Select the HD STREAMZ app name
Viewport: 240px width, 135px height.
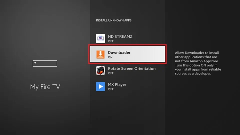coord(120,36)
